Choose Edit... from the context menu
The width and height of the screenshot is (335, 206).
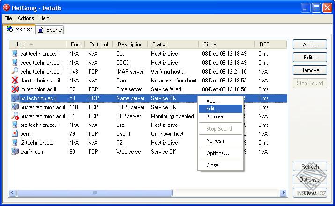[x=213, y=109]
